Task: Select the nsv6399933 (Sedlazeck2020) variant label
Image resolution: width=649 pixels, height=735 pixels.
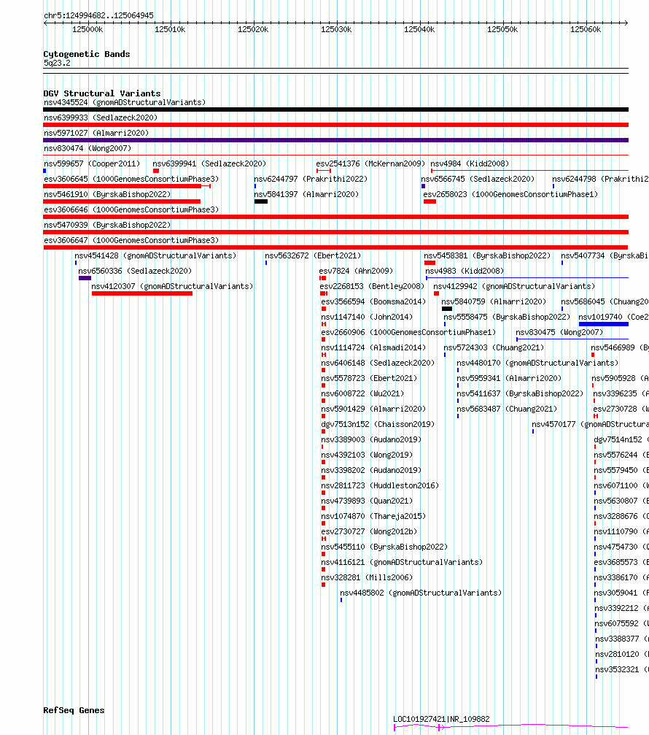Action: point(101,118)
